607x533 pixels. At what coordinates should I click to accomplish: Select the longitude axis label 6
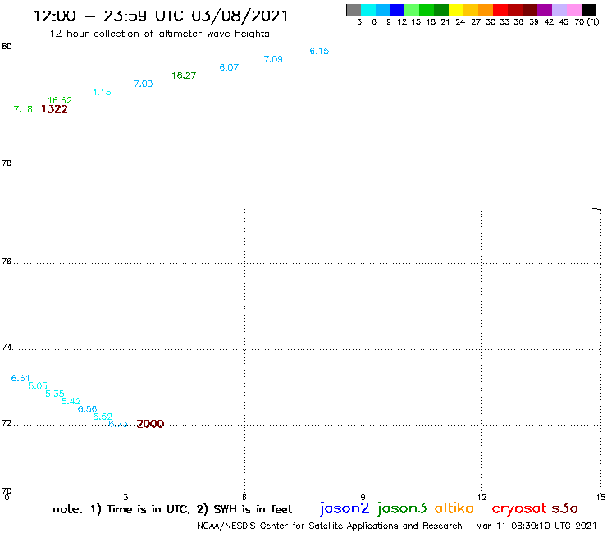click(244, 498)
